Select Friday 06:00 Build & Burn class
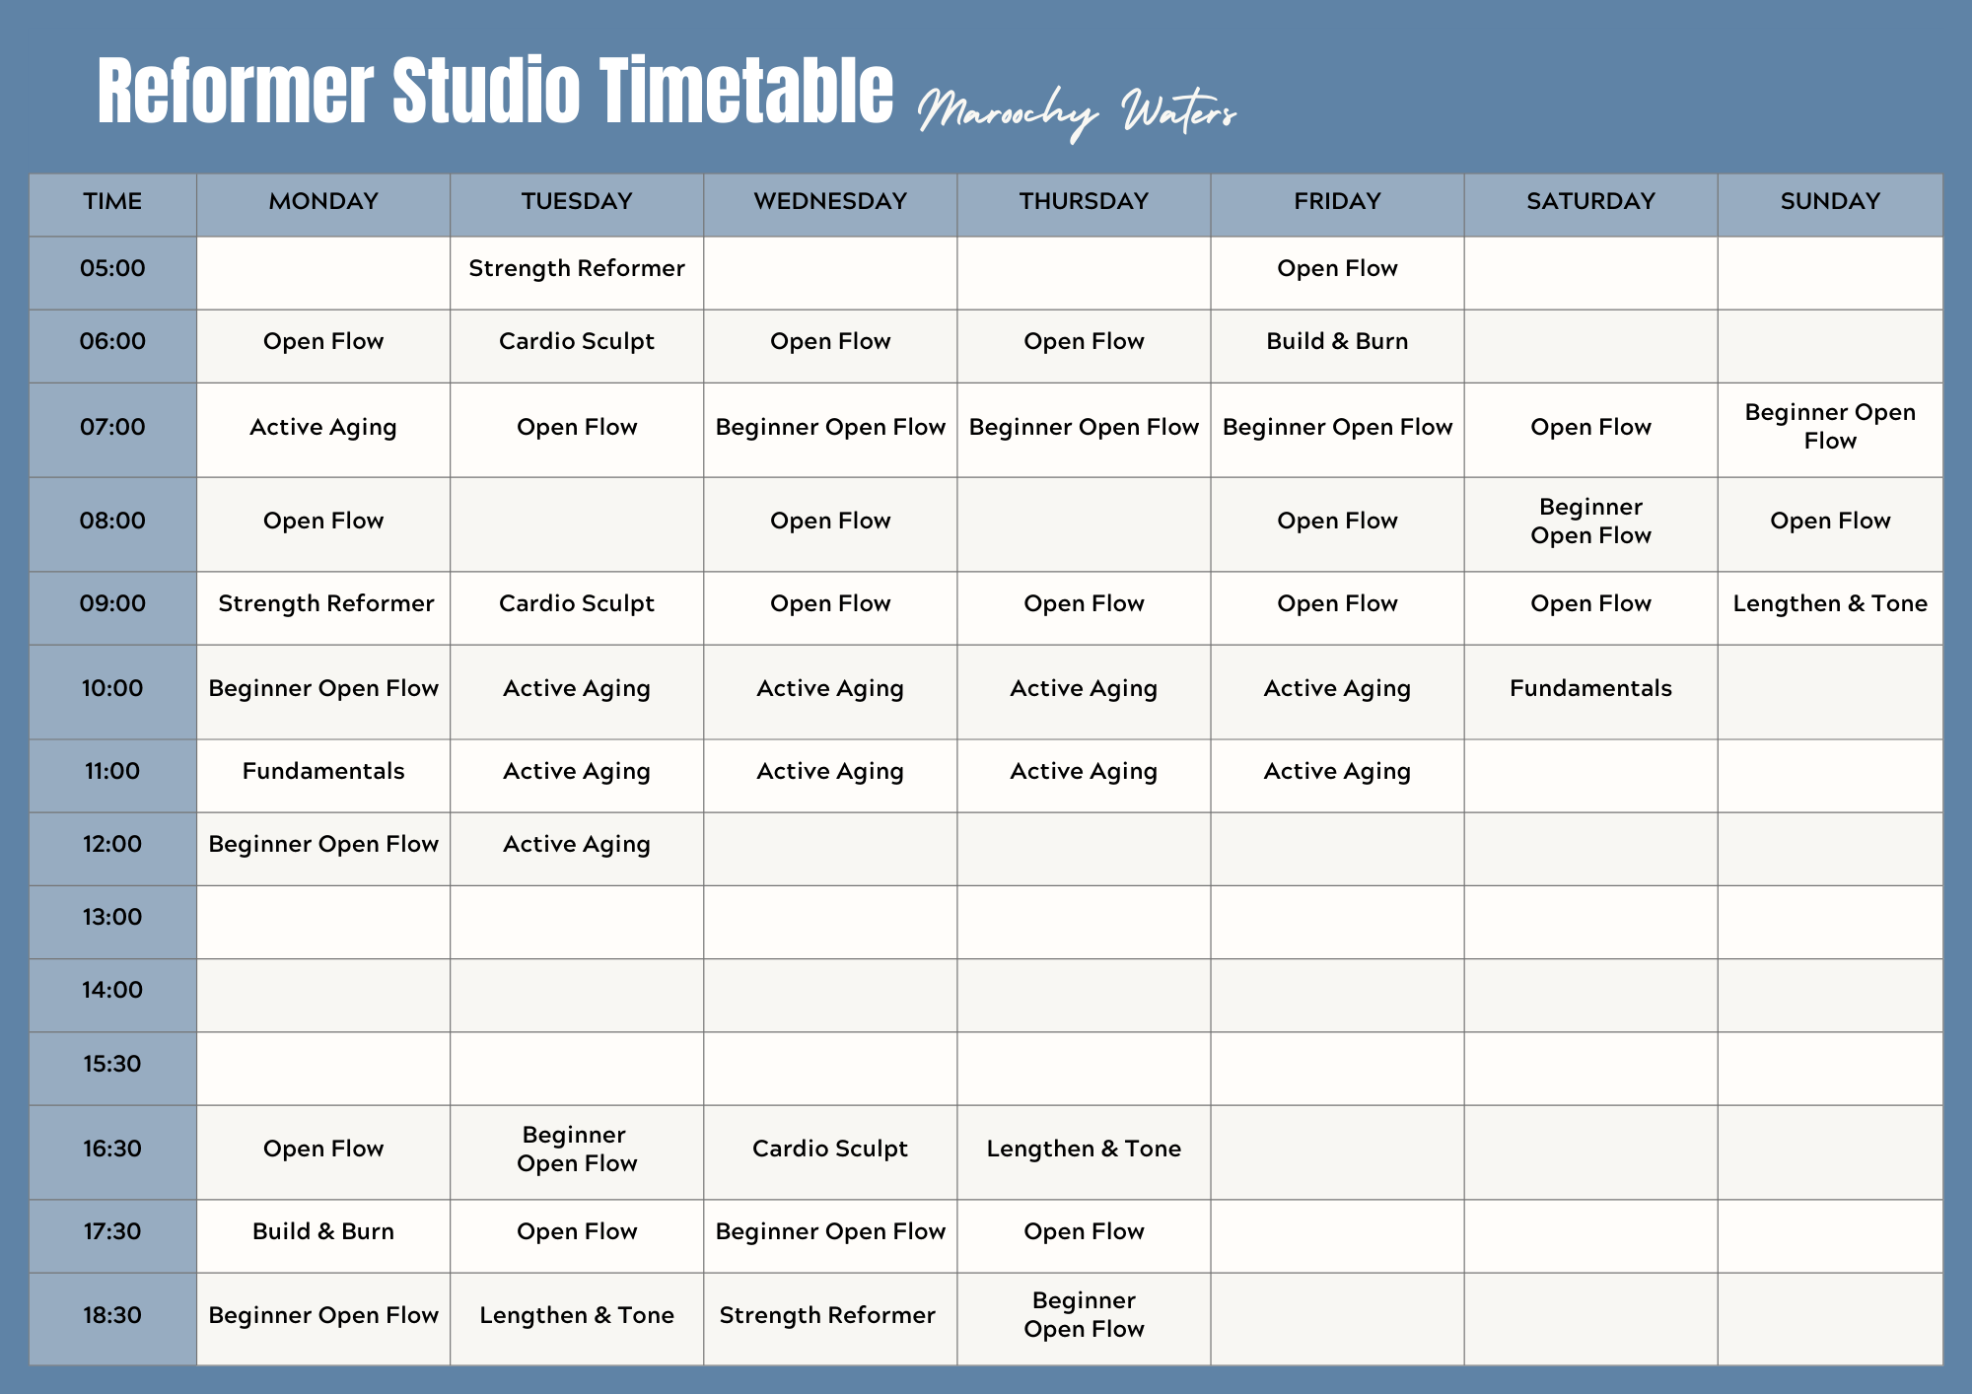1972x1394 pixels. coord(1337,341)
